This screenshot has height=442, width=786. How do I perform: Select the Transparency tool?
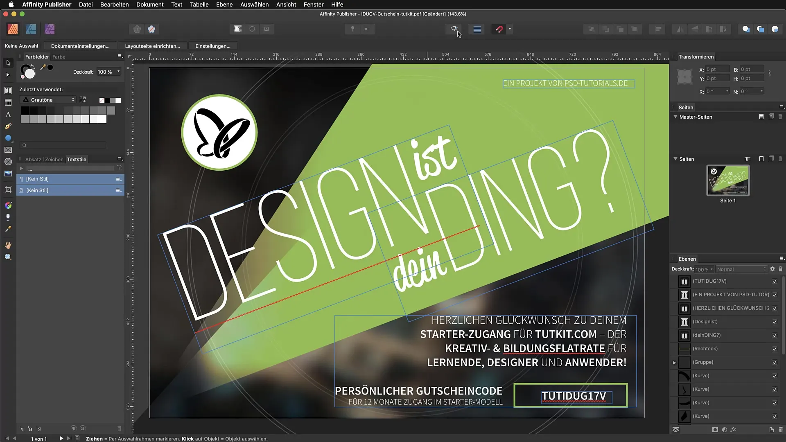click(x=8, y=217)
